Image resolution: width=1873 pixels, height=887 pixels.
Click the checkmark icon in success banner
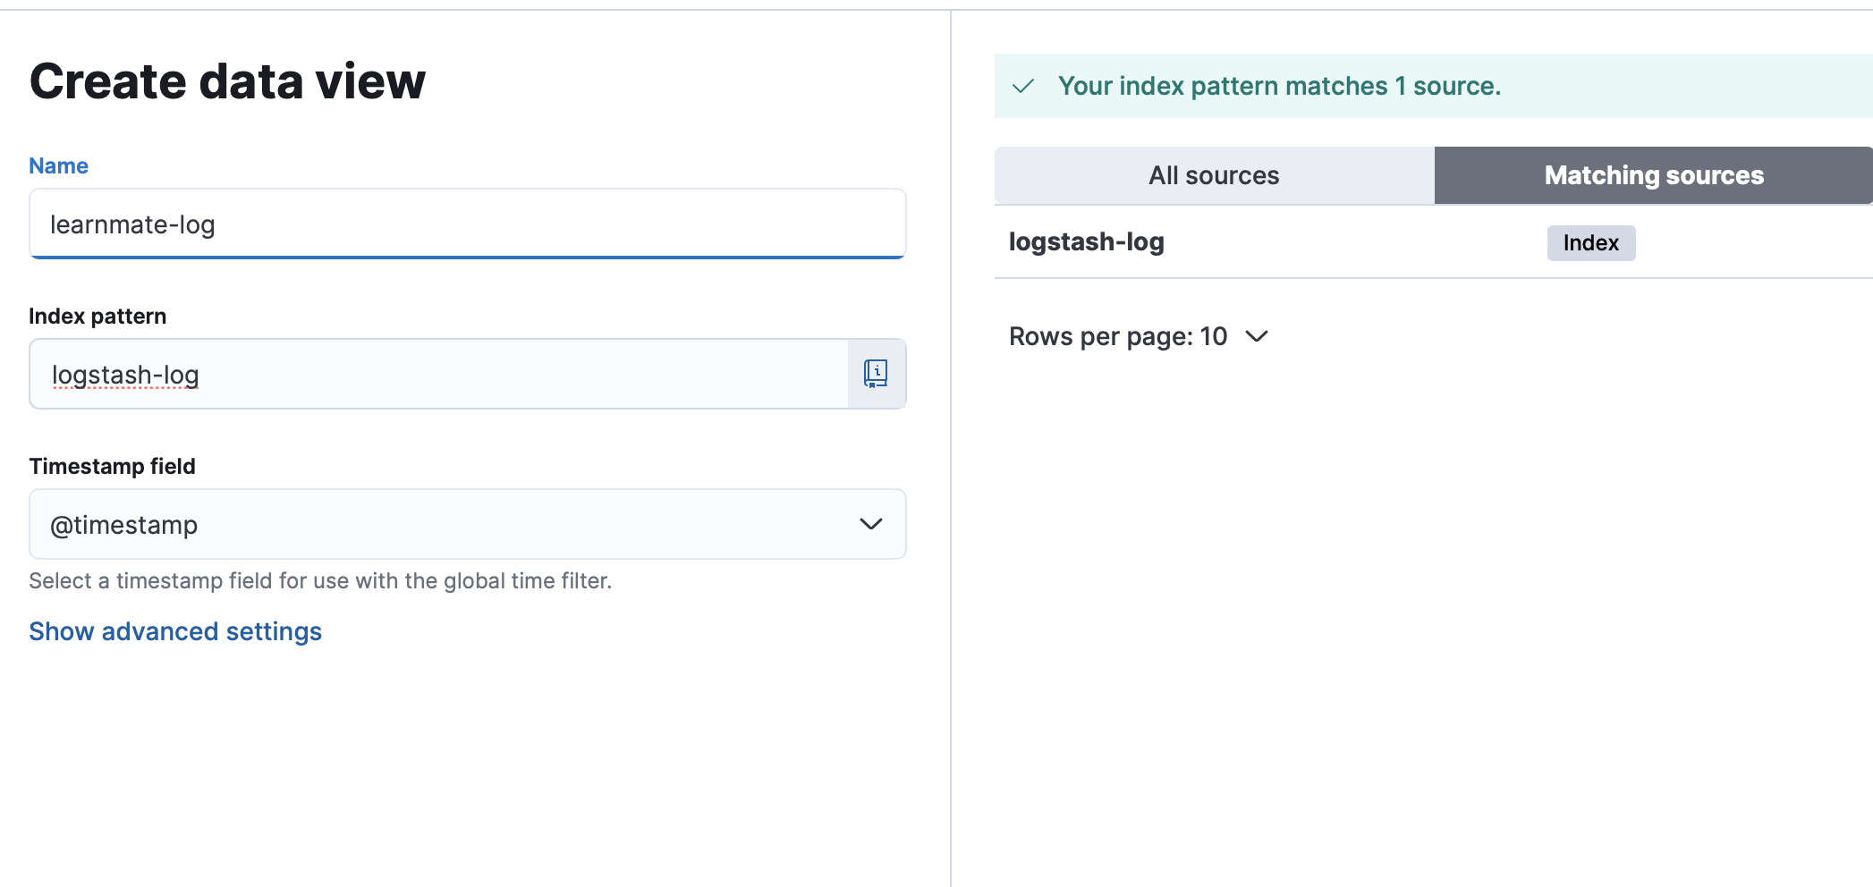[1023, 86]
